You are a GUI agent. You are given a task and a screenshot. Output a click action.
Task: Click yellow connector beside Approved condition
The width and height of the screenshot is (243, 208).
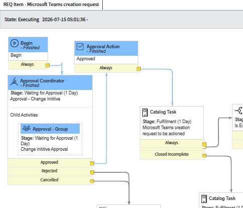(x=92, y=163)
